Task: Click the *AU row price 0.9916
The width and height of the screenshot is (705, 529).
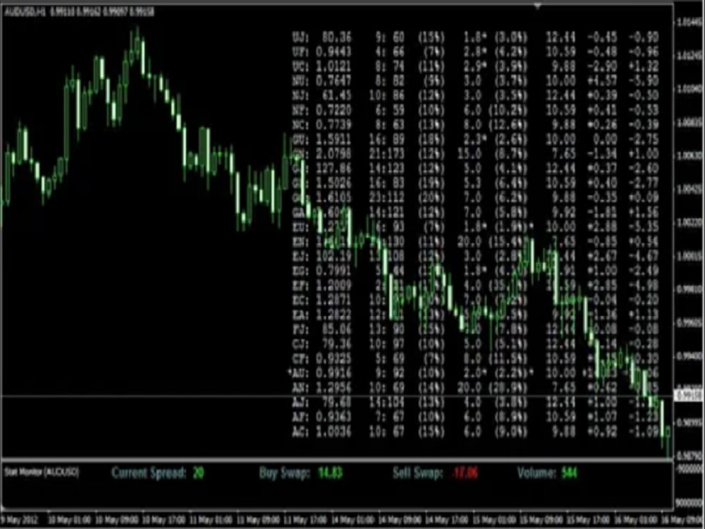Action: click(333, 373)
